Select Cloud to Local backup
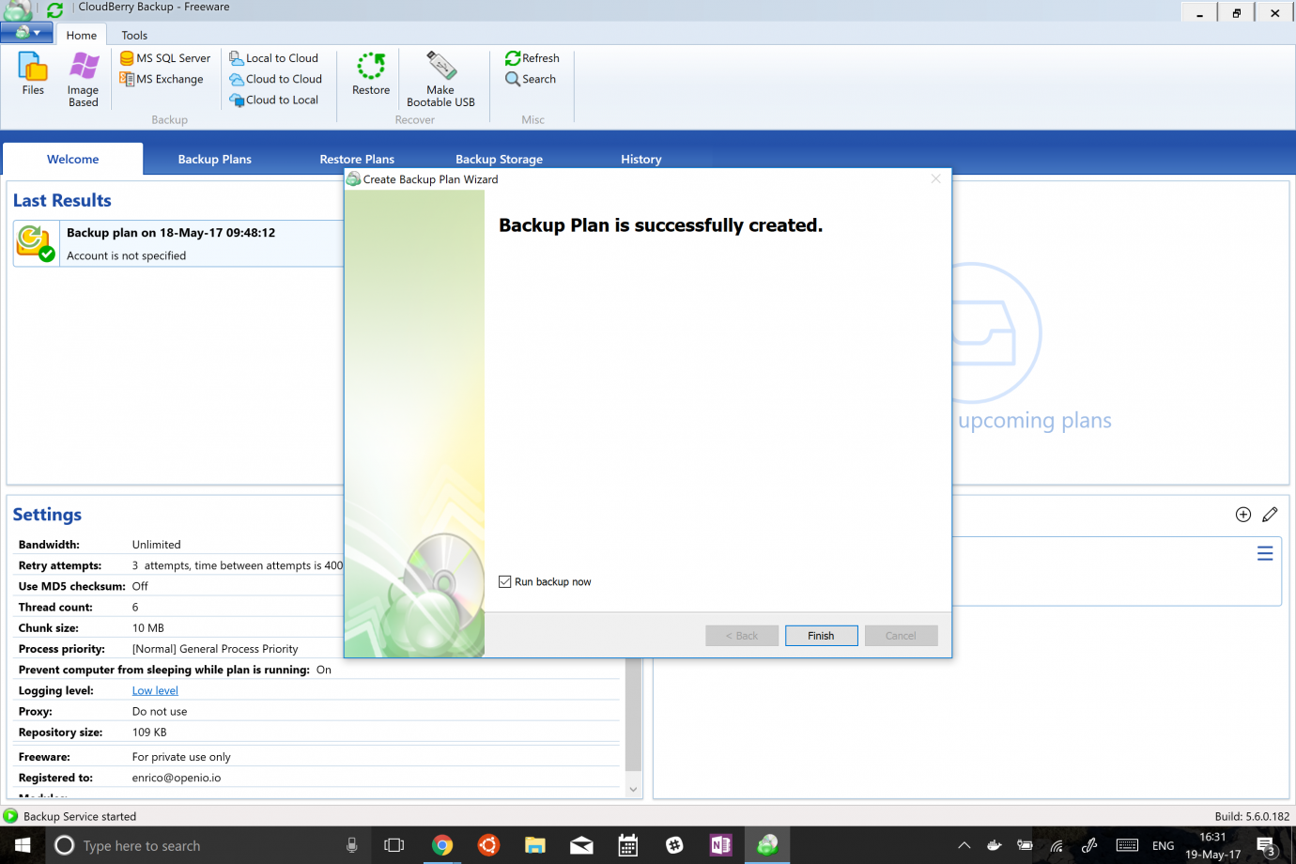Image resolution: width=1296 pixels, height=864 pixels. tap(274, 100)
